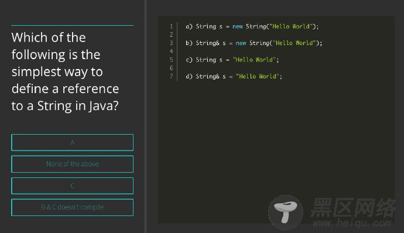
Task: Open the www.heiqu.com watermark link
Action: [x=352, y=222]
